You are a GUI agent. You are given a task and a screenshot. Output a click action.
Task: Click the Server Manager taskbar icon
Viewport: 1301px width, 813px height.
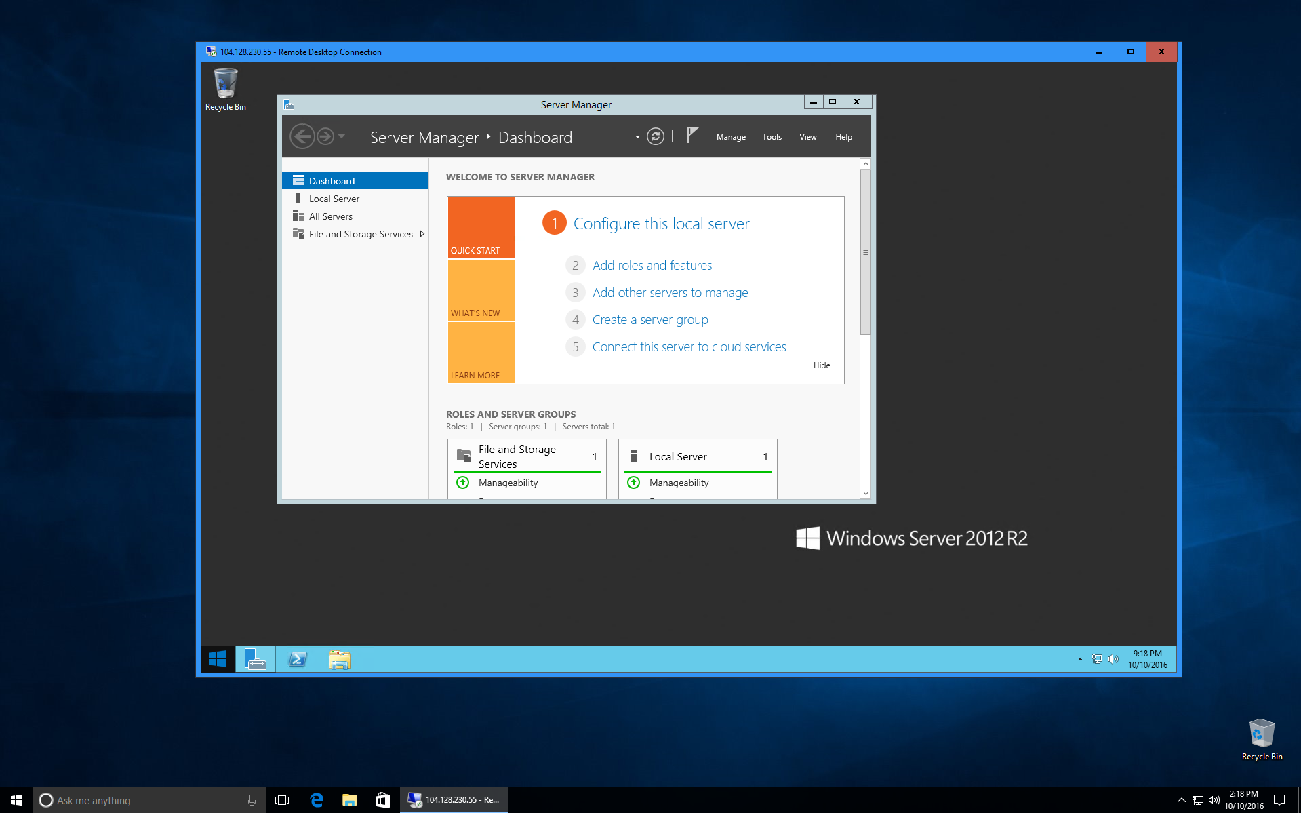point(254,658)
